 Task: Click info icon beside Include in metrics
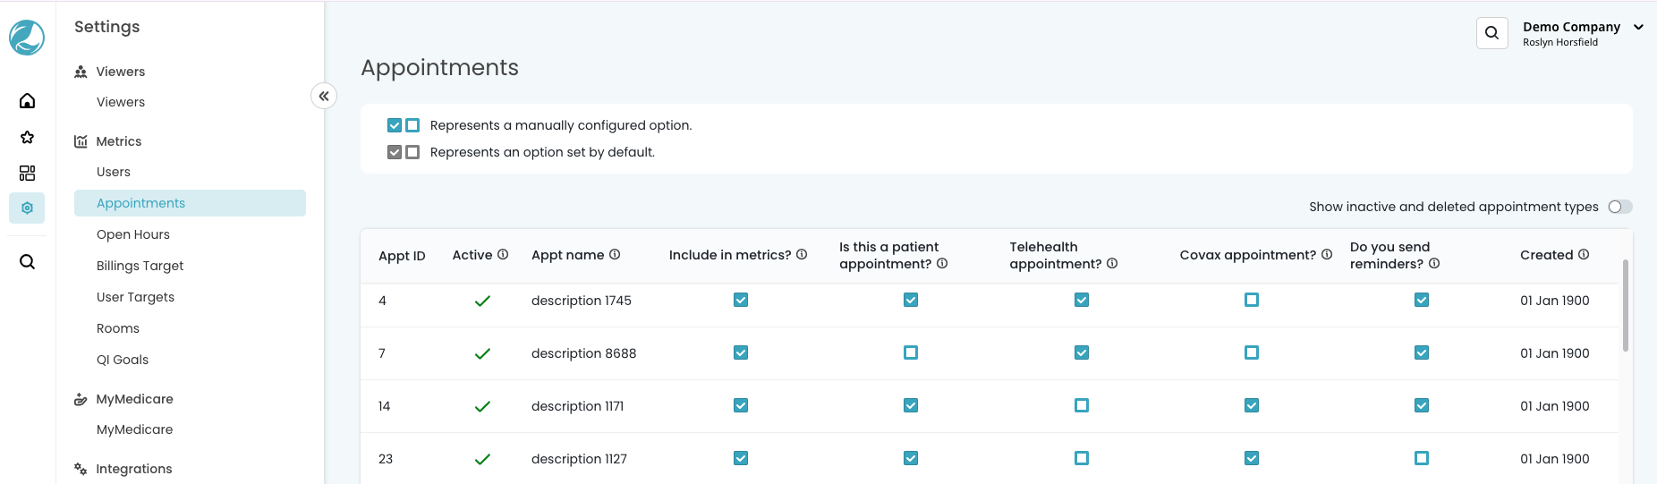pos(802,255)
